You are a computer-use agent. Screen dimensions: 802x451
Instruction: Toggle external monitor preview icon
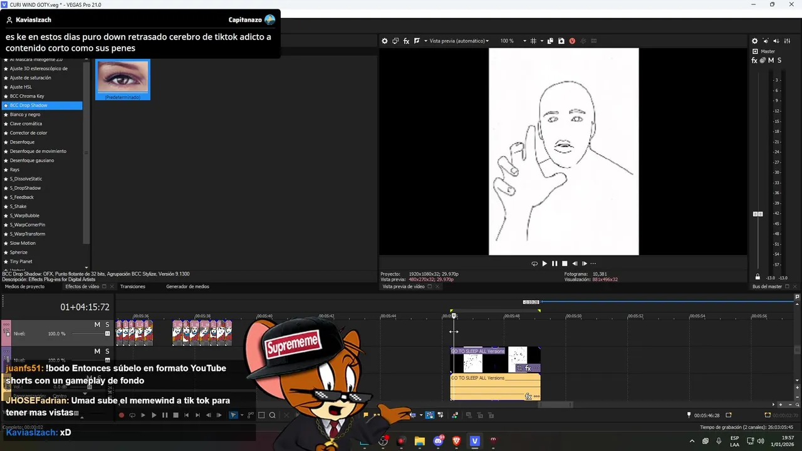point(395,41)
